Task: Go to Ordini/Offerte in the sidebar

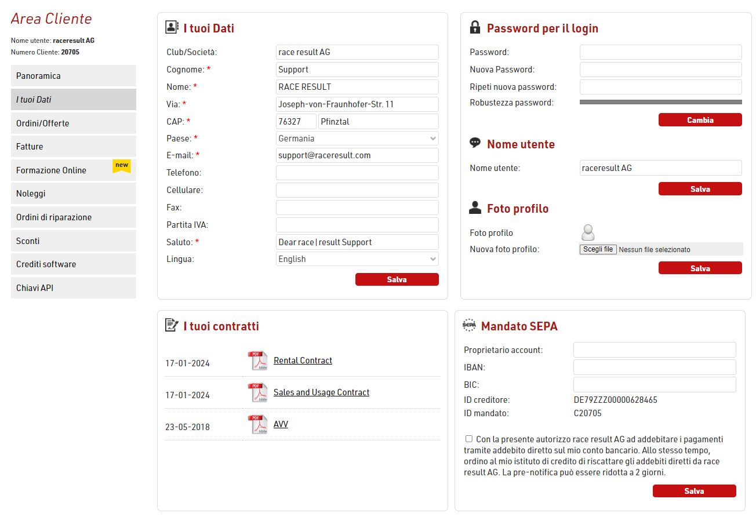Action: [74, 123]
